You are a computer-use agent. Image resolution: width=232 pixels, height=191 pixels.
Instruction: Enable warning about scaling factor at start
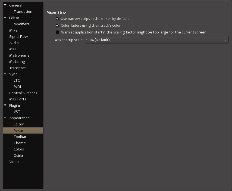pos(57,32)
